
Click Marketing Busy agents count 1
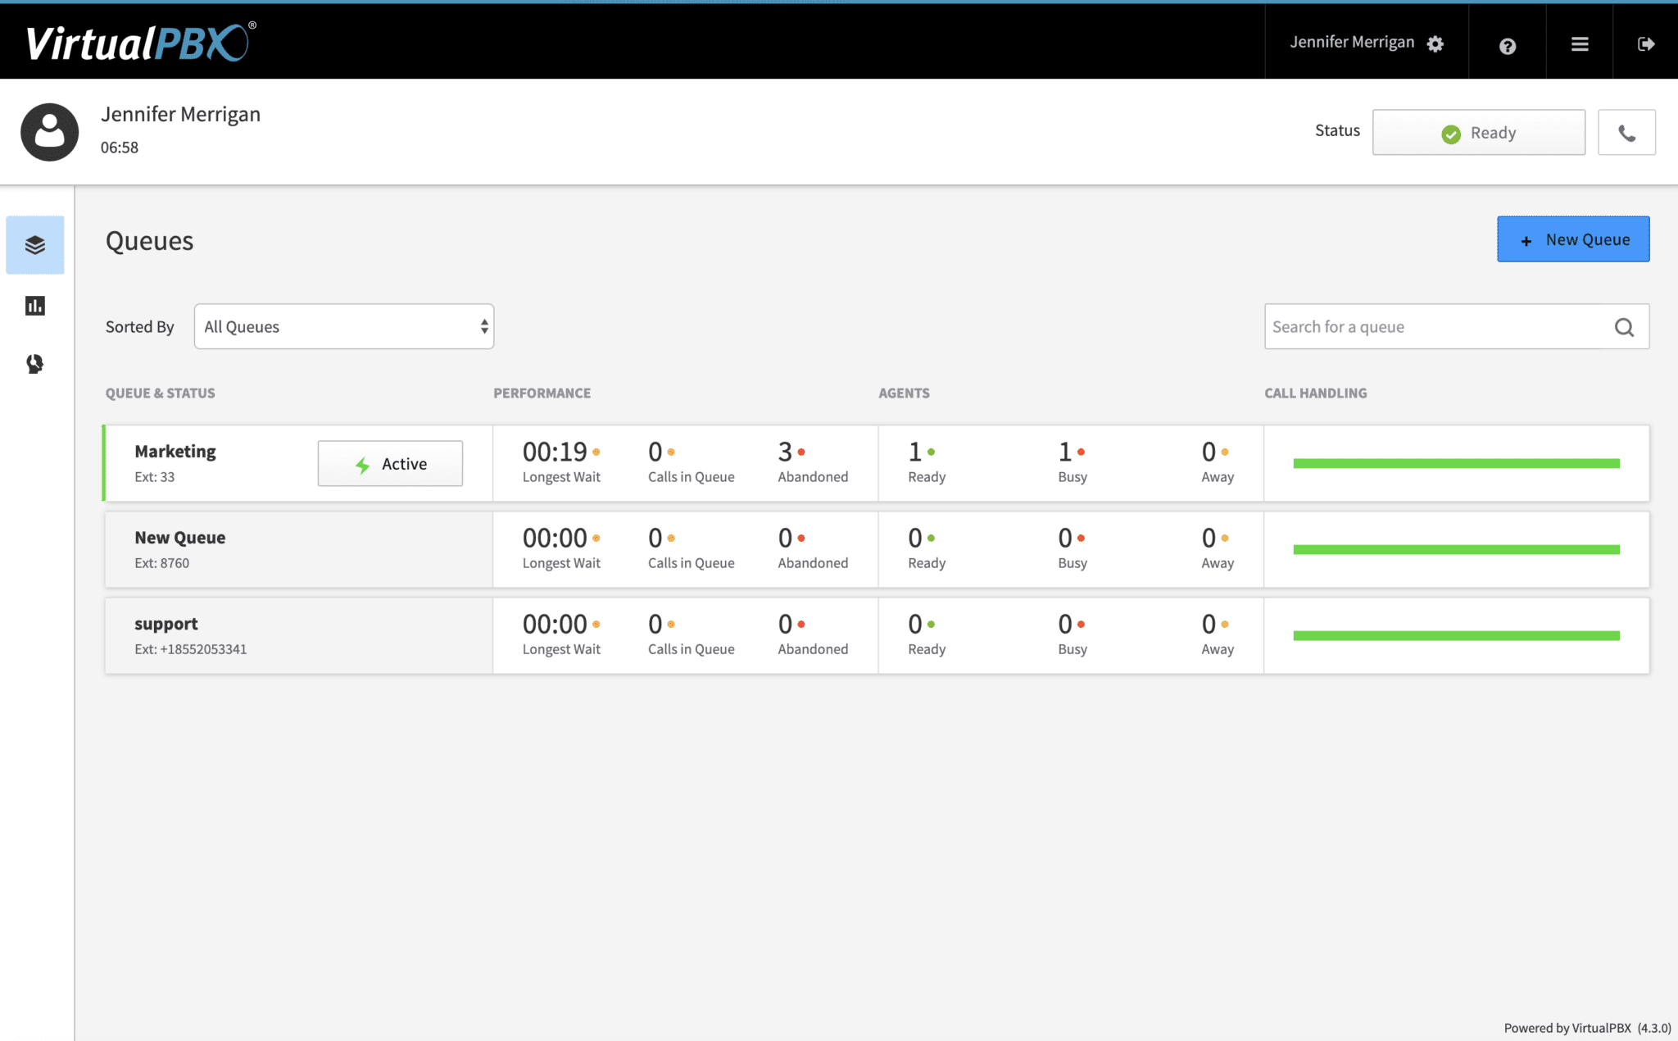[1065, 452]
